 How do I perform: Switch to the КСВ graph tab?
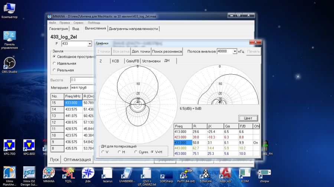115,61
